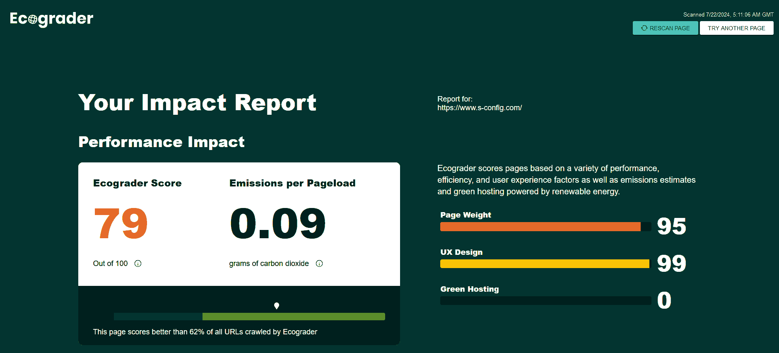Click the empty Green Hosting score bar
The height and width of the screenshot is (353, 779).
click(x=545, y=301)
